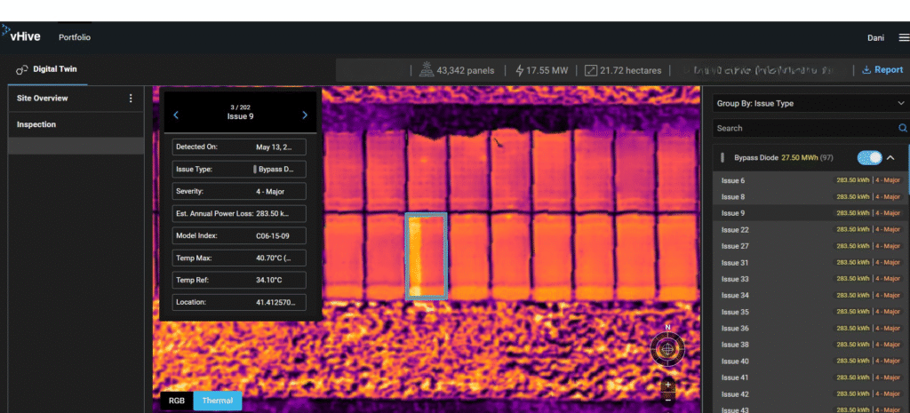Click the Report download link

[x=882, y=69]
